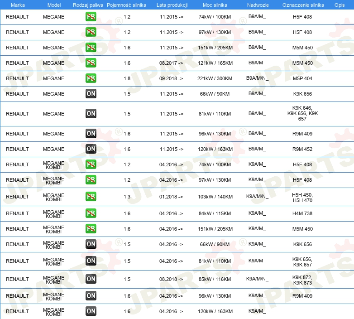The height and width of the screenshot is (319, 354).
Task: Click the Lata produkcji column header
Action: coord(172,5)
